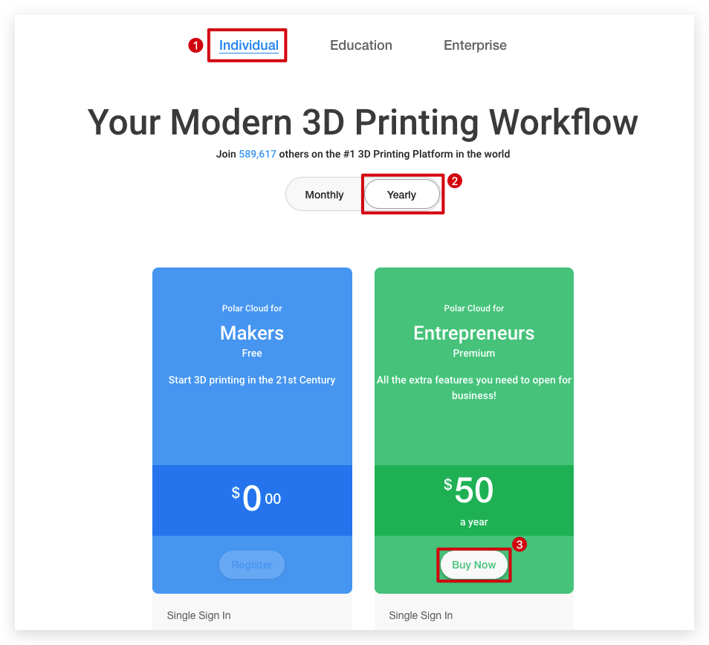The height and width of the screenshot is (645, 709).
Task: Click the Premium label under Entrepreneurs
Action: click(x=474, y=353)
